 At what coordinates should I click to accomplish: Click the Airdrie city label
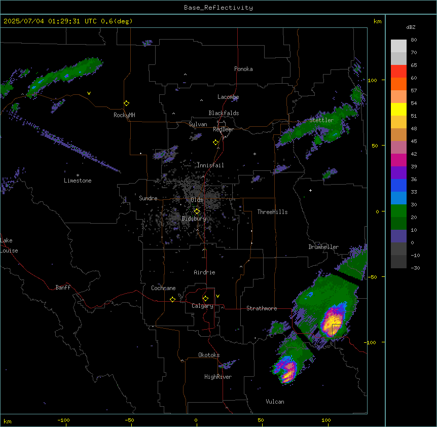pos(204,272)
